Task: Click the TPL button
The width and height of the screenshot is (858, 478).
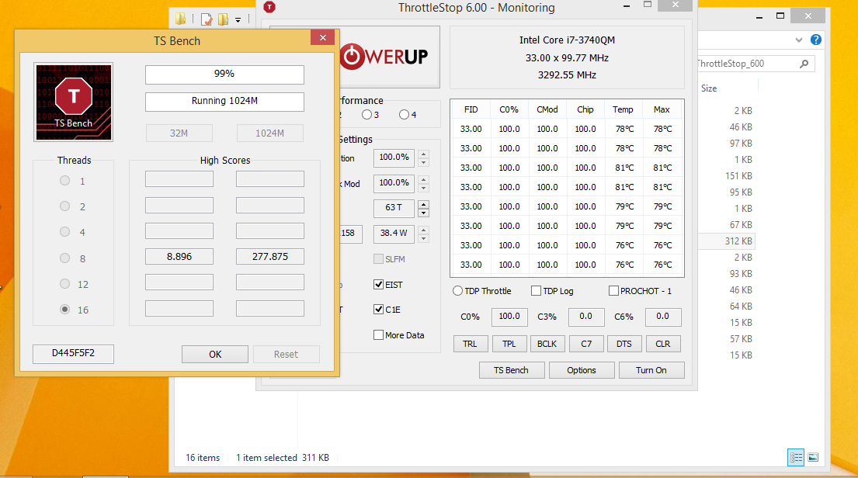Action: (509, 344)
